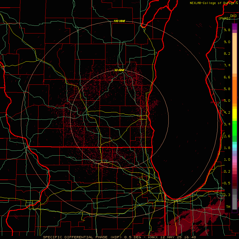Click the DKD legend header text
This screenshot has width=239, height=239.
pos(233,16)
